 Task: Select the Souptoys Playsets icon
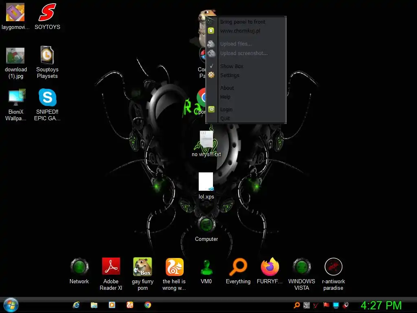tap(47, 62)
